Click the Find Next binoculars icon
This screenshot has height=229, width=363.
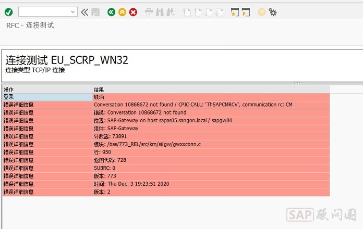[171, 12]
